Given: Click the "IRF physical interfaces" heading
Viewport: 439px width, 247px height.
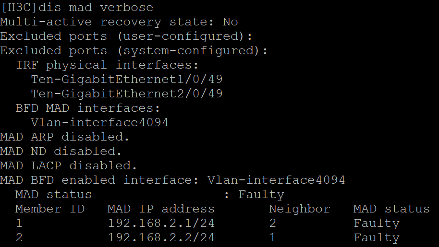Looking at the screenshot, I should coord(107,65).
